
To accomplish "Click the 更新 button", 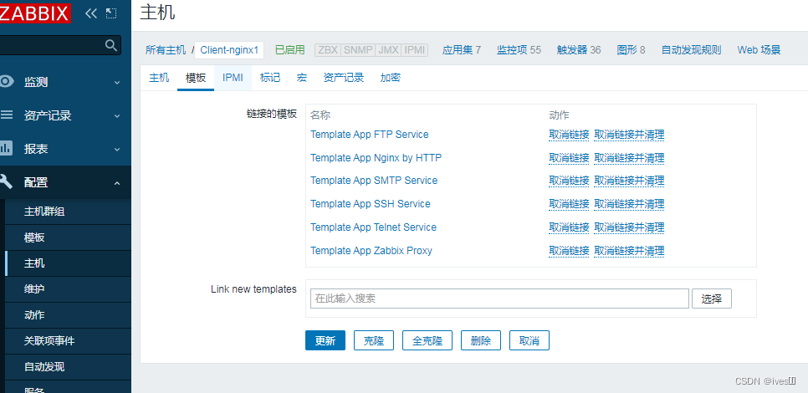I will [325, 340].
